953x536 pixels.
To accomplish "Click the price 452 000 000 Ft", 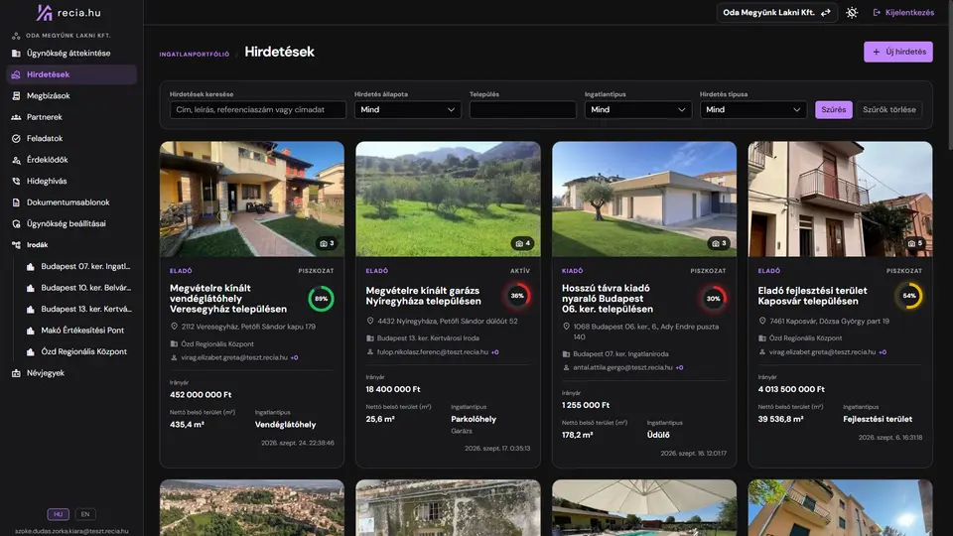I will pyautogui.click(x=201, y=395).
